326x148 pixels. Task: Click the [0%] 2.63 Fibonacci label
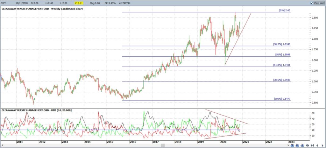(285, 10)
